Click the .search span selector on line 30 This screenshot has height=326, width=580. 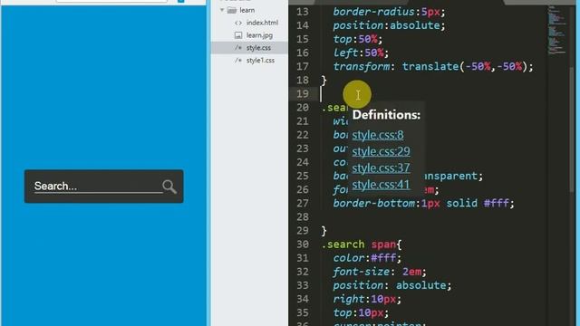pyautogui.click(x=362, y=244)
